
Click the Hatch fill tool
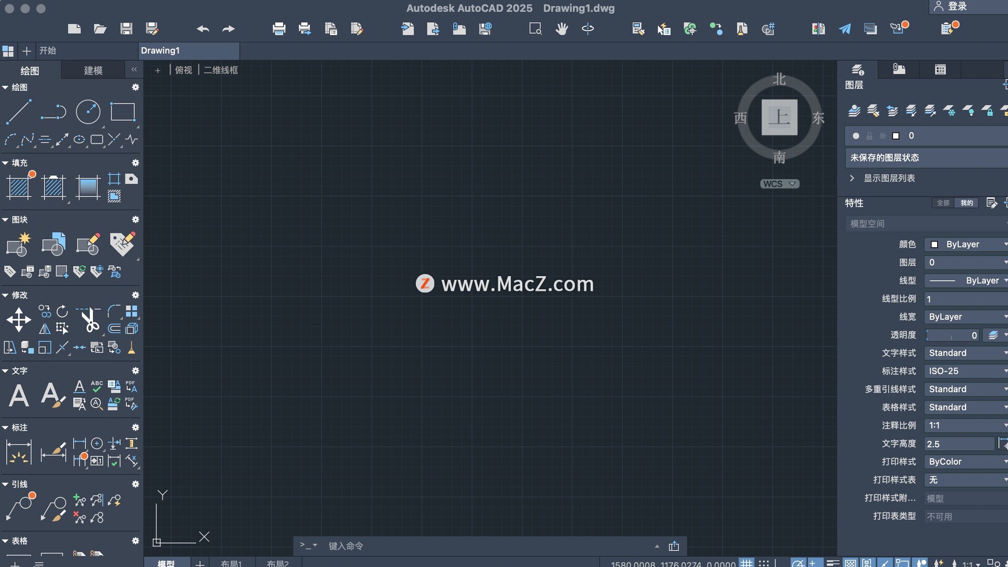[19, 187]
